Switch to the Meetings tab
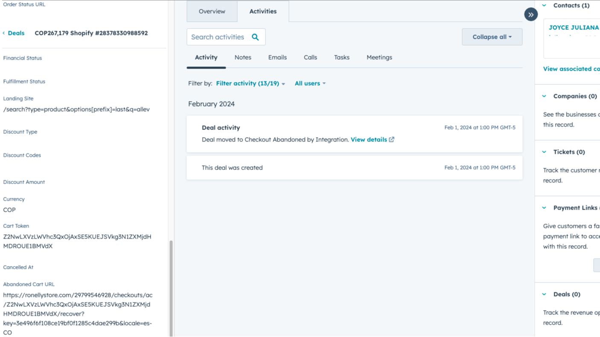This screenshot has width=600, height=337. coord(379,57)
